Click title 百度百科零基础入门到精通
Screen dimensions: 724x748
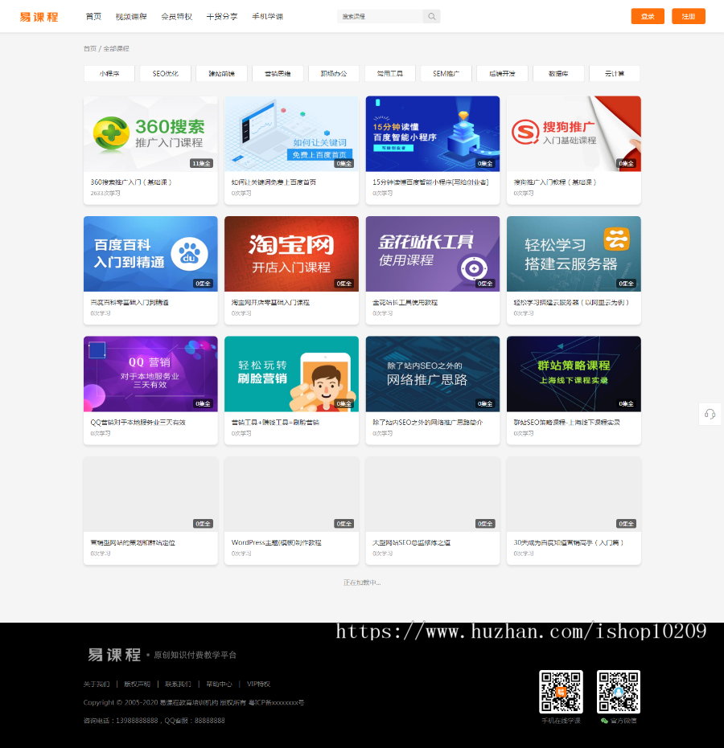pyautogui.click(x=130, y=302)
